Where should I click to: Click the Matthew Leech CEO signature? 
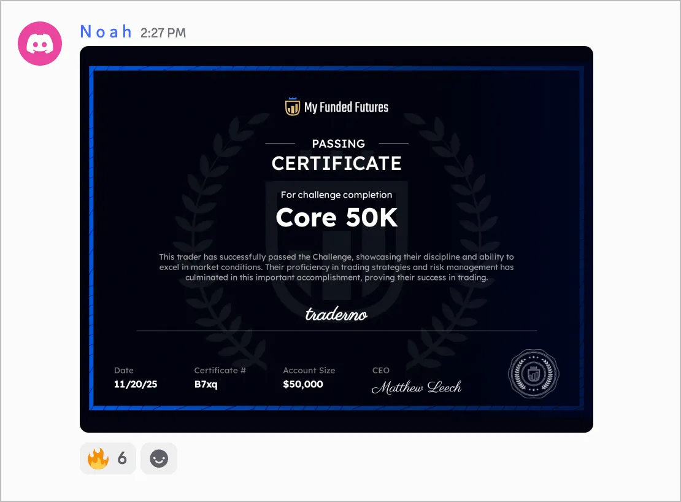point(417,387)
